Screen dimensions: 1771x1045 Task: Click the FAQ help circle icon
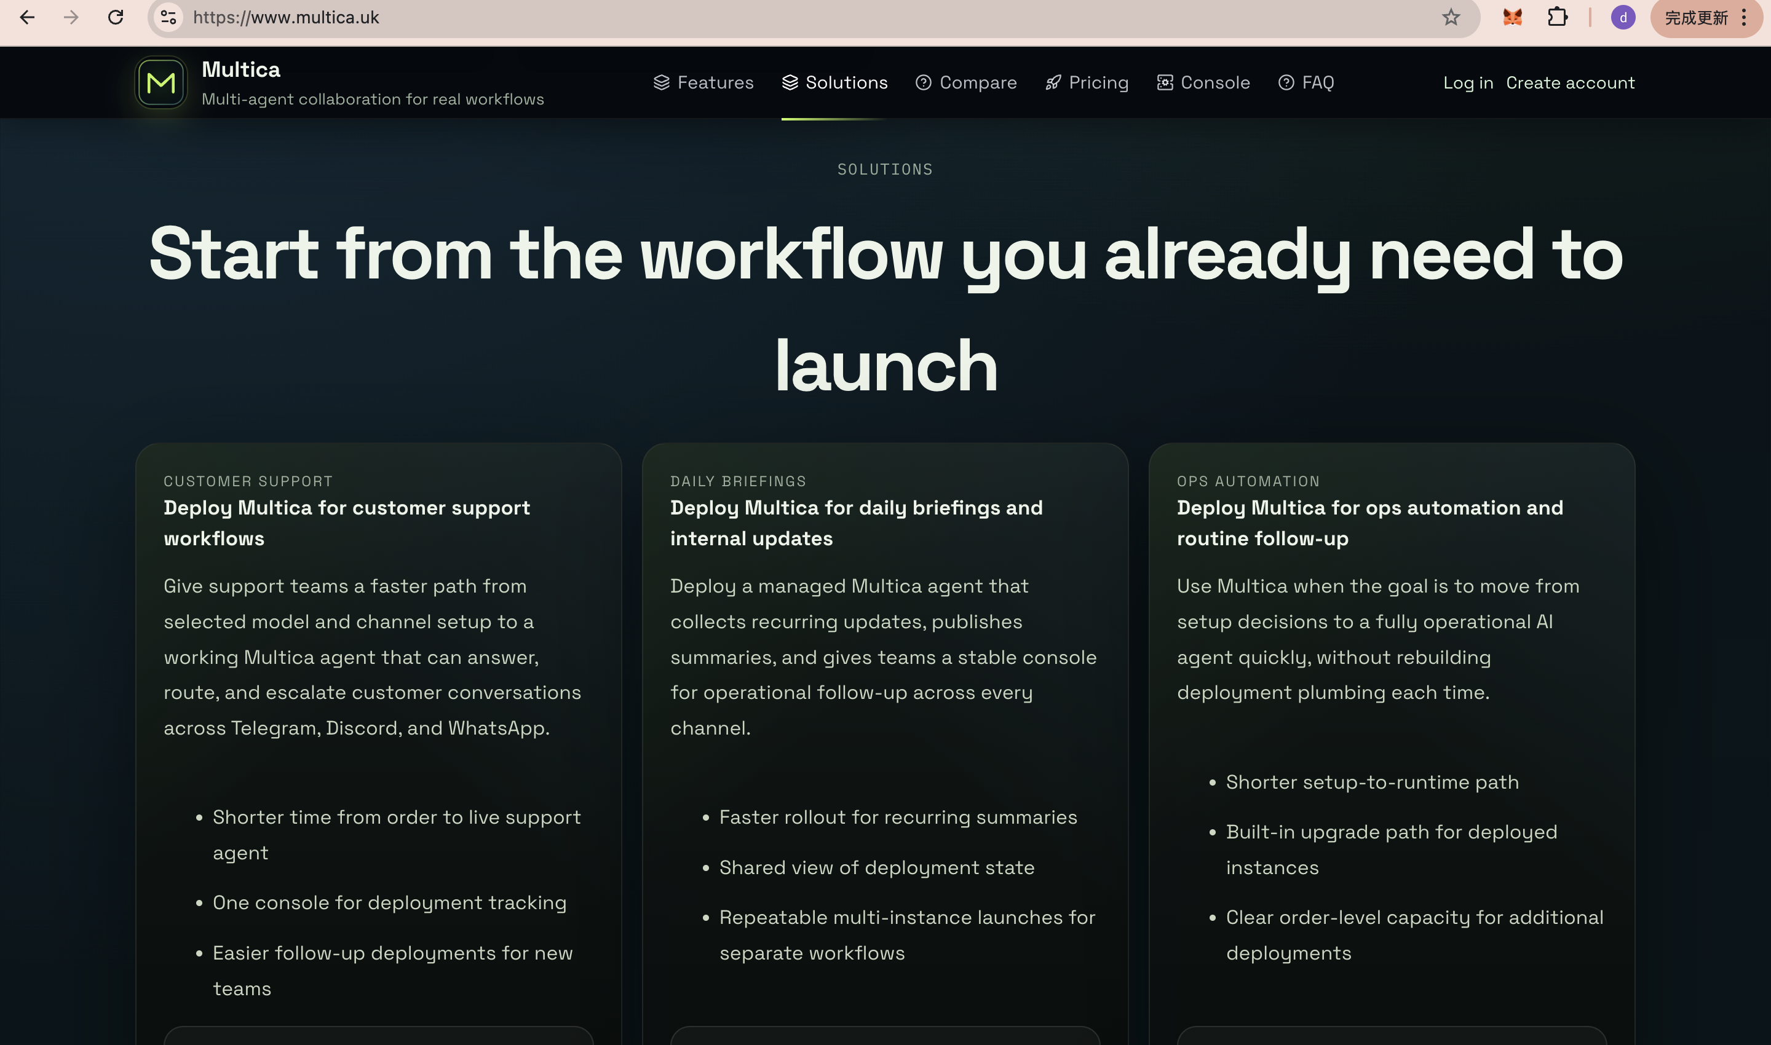pyautogui.click(x=1286, y=82)
